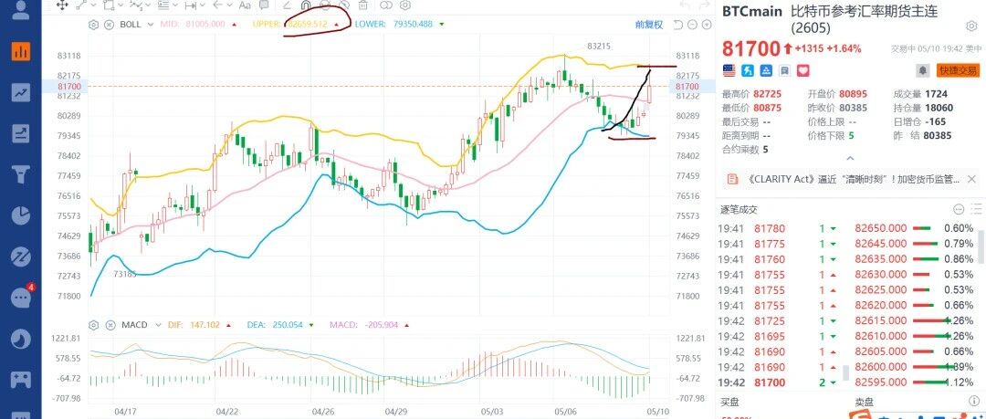Open the CLARITY Act news headline
The image size is (986, 419).
854,179
